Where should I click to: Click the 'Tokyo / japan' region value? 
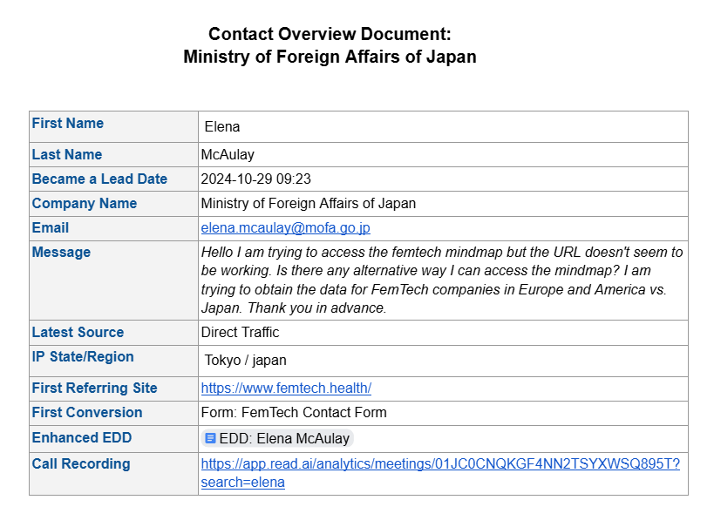click(x=245, y=361)
